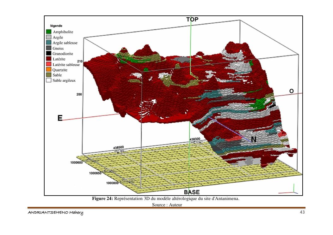Viewport: 333px width, 235px height.
Task: Select the O direction label
Action: click(x=291, y=91)
